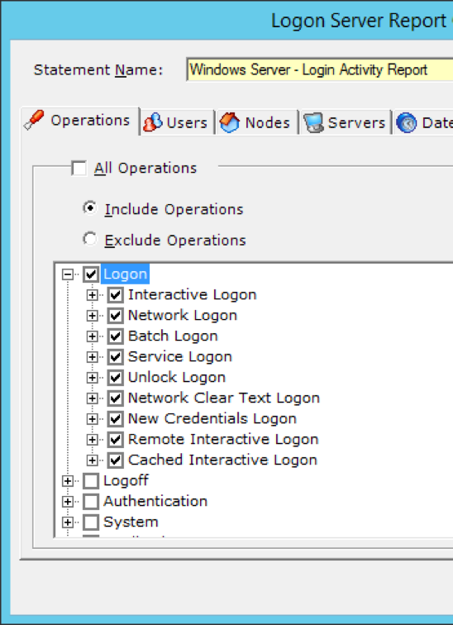
Task: Open the Operations tab
Action: [x=80, y=121]
